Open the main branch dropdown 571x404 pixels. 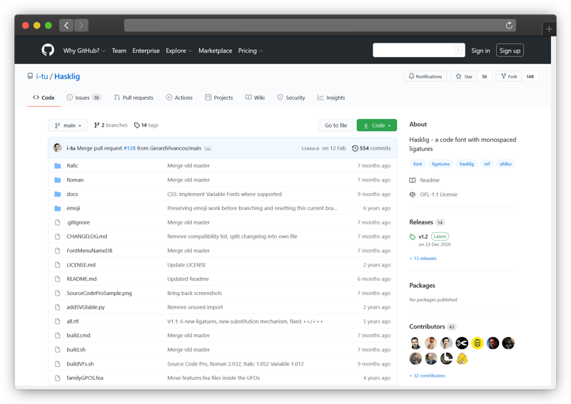pyautogui.click(x=68, y=125)
